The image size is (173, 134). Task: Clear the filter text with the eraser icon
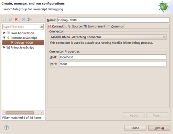tap(41, 27)
